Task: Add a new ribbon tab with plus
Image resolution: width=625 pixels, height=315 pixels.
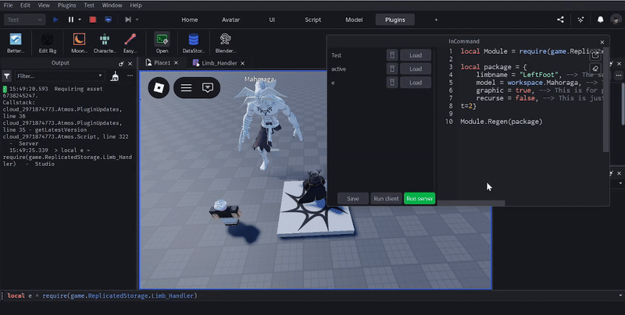Action: [x=436, y=19]
